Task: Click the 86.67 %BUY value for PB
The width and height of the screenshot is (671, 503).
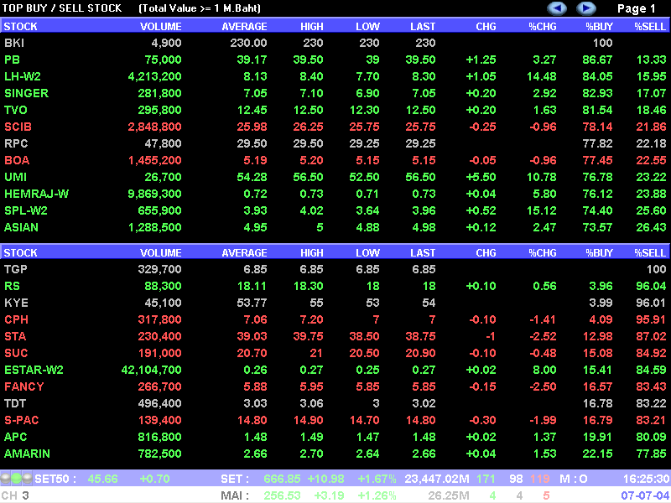Action: pos(597,60)
